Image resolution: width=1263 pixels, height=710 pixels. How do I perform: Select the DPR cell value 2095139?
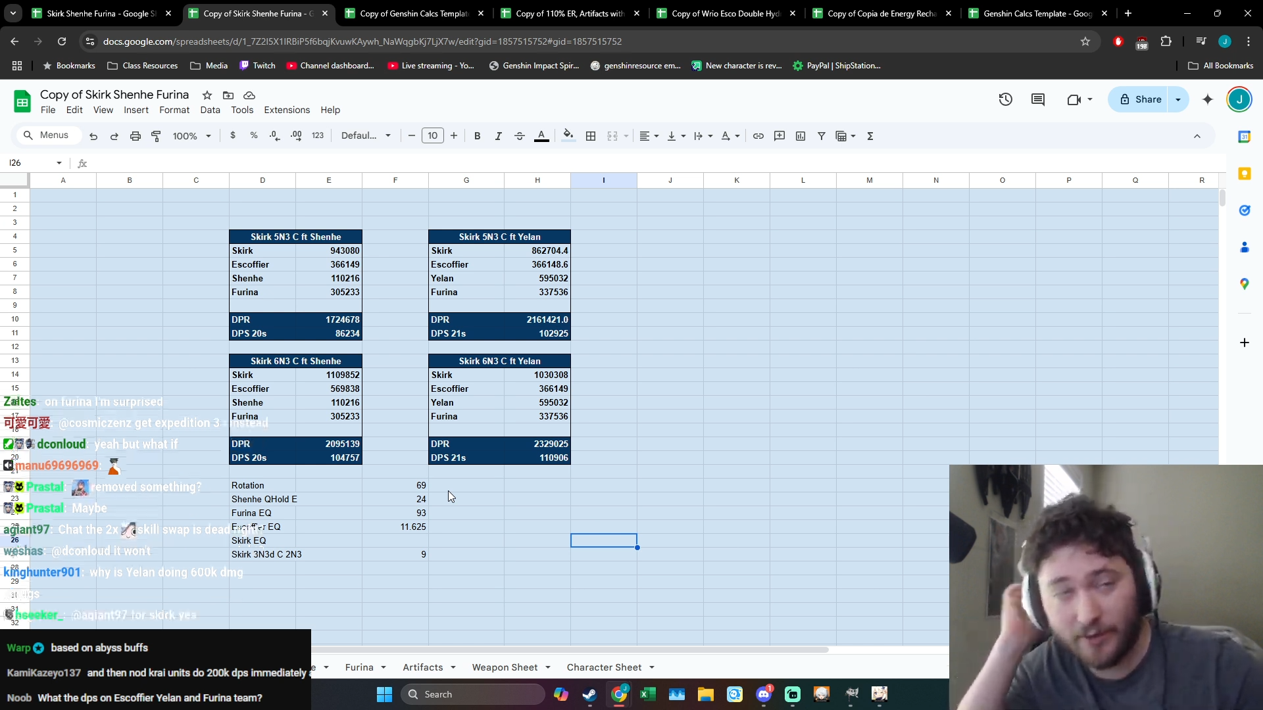[329, 444]
